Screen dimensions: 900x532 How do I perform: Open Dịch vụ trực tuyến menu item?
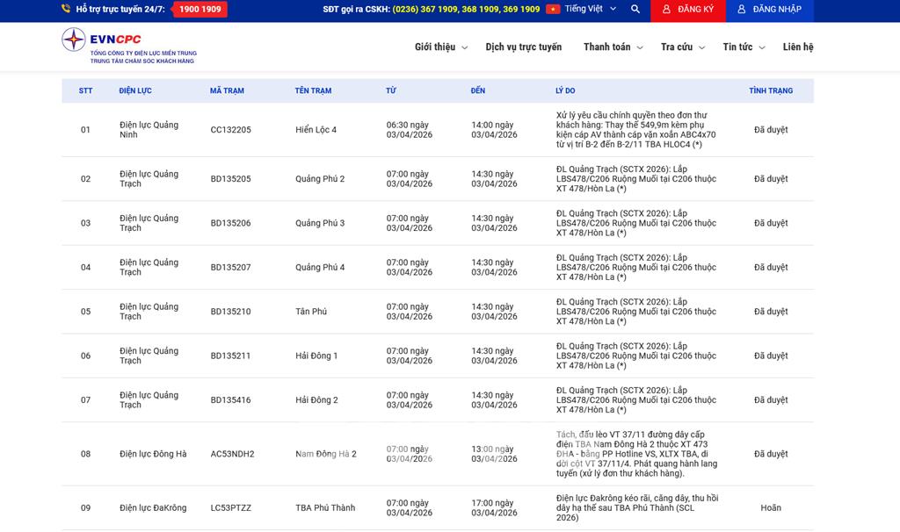point(523,47)
